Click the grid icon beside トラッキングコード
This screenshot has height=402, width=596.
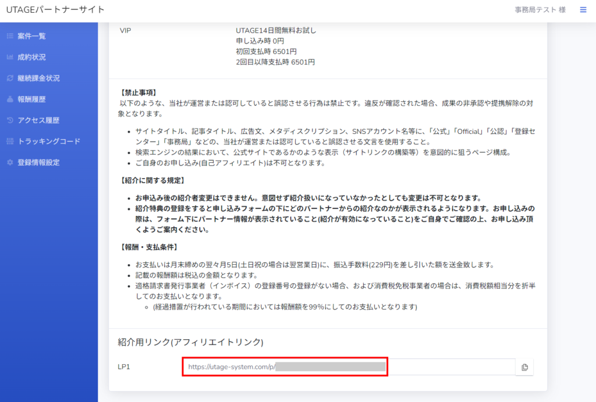pos(9,141)
